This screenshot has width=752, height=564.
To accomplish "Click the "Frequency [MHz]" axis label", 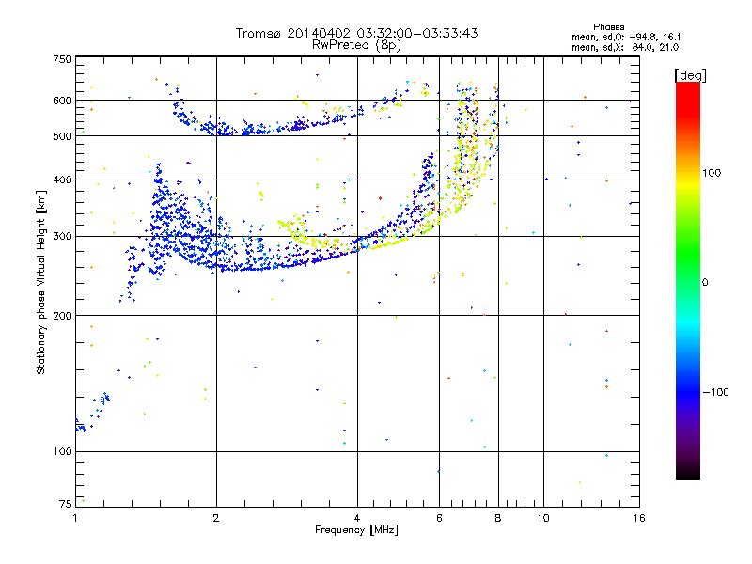I will (x=356, y=530).
